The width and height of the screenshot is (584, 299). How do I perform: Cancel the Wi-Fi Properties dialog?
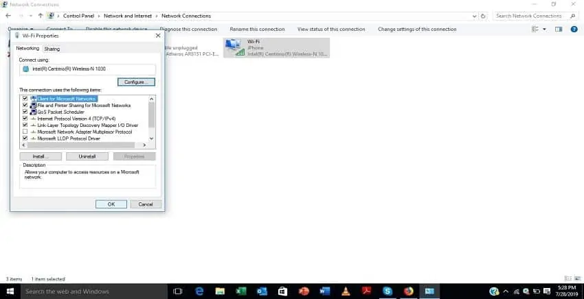click(146, 204)
